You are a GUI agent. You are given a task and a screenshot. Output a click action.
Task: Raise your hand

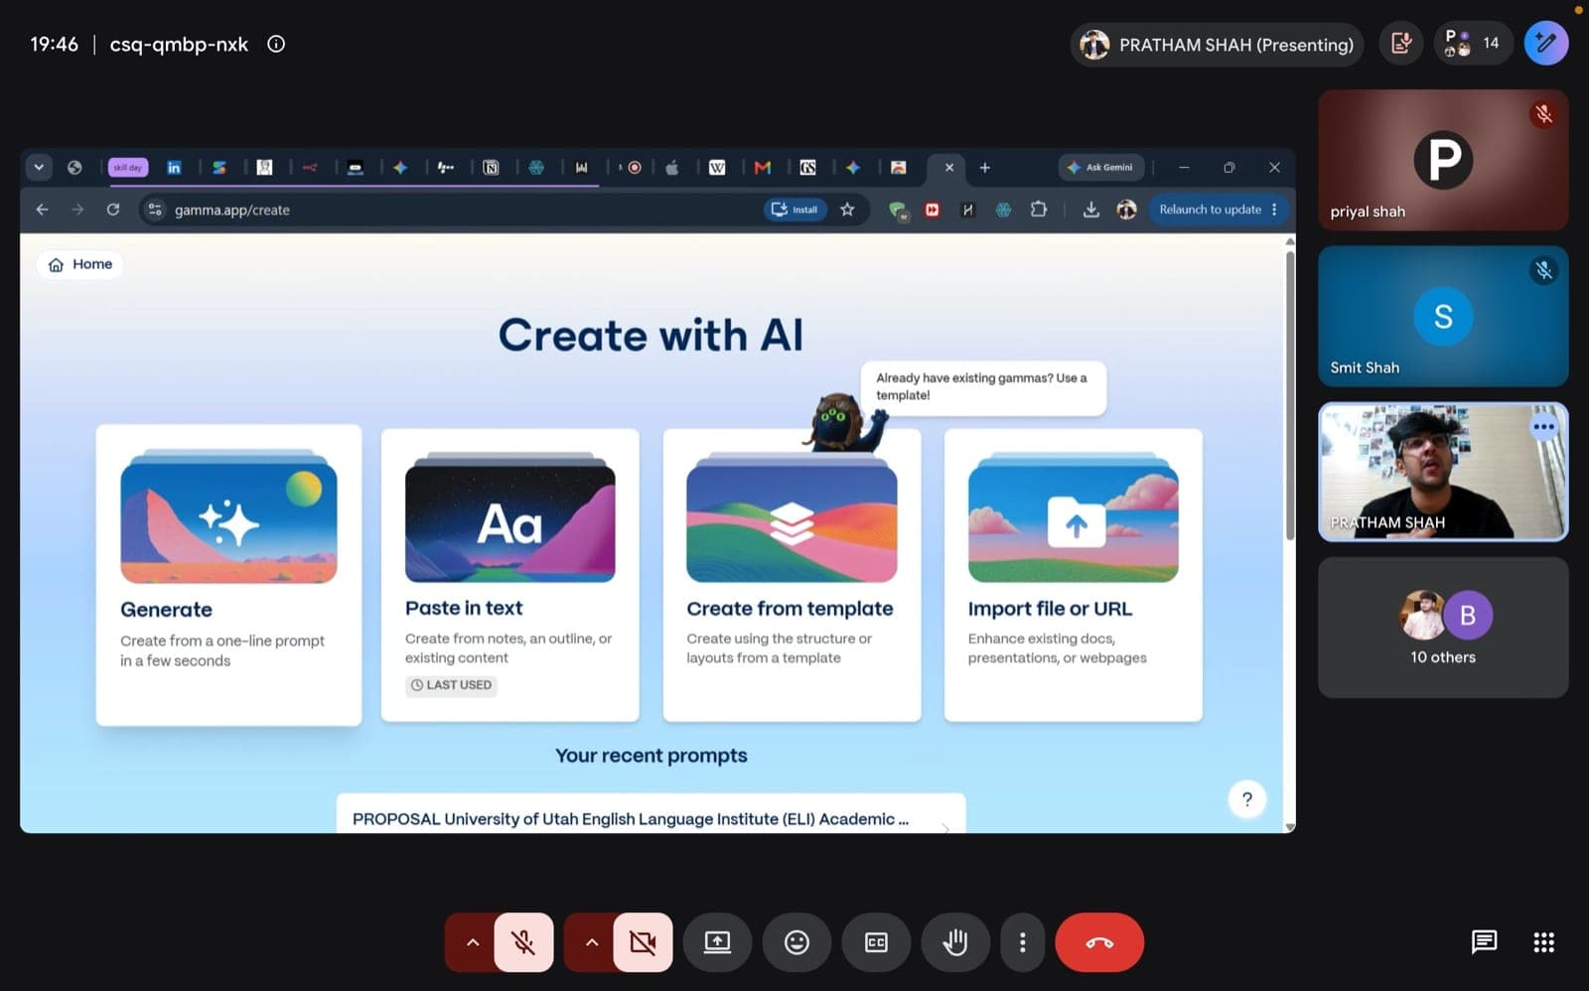(x=955, y=941)
